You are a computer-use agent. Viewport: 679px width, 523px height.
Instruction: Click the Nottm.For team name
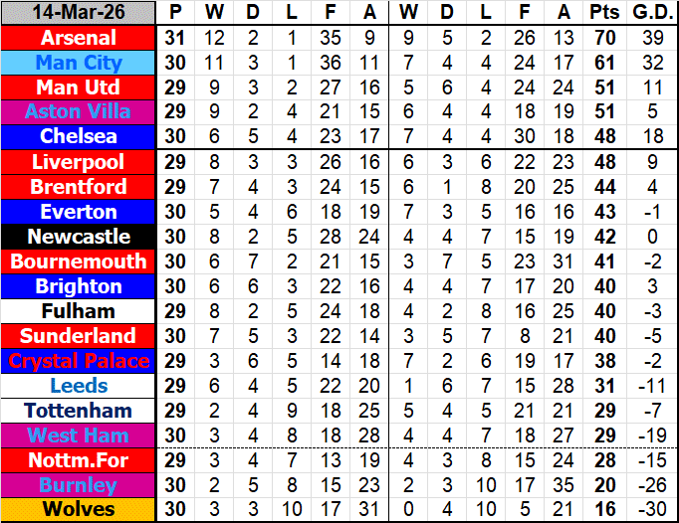tap(79, 460)
